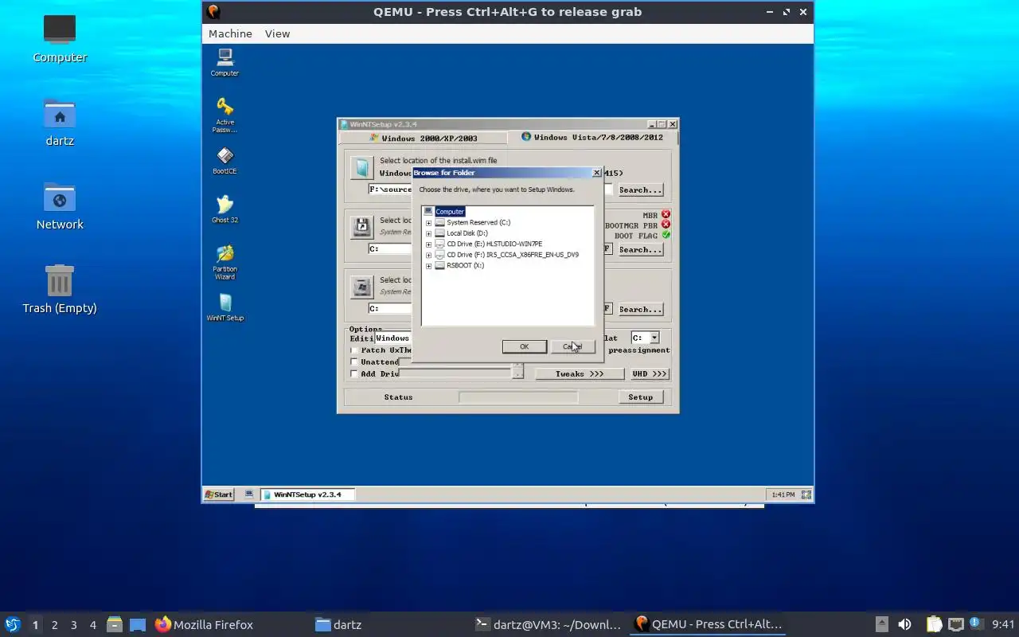
Task: Open the WinNT Setup desktop icon
Action: click(225, 307)
